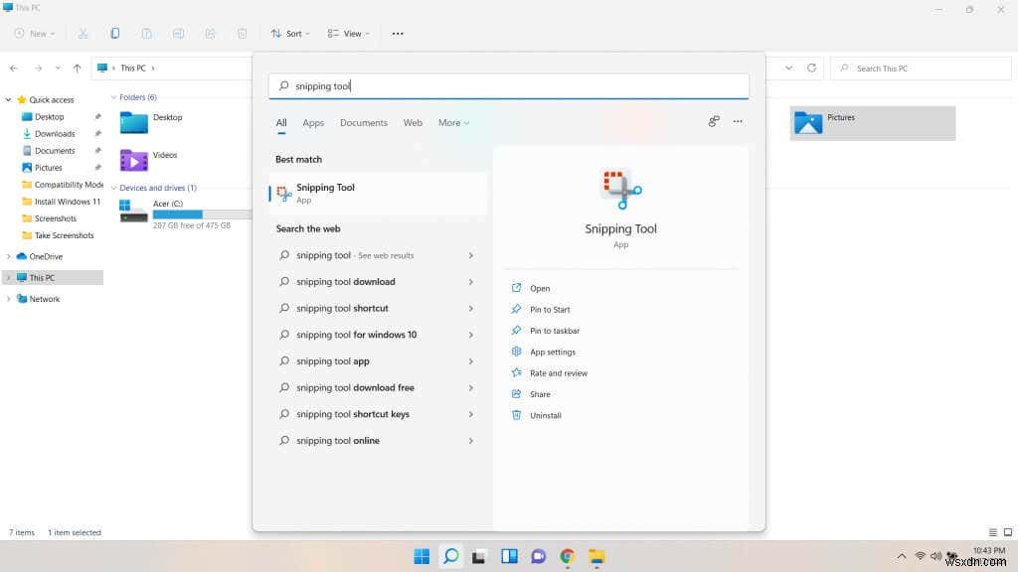Expand the Sort dropdown
Image resolution: width=1018 pixels, height=572 pixels.
[x=289, y=33]
